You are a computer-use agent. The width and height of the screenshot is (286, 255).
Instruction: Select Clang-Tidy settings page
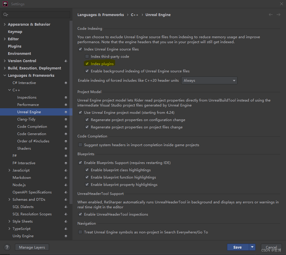tap(26, 119)
